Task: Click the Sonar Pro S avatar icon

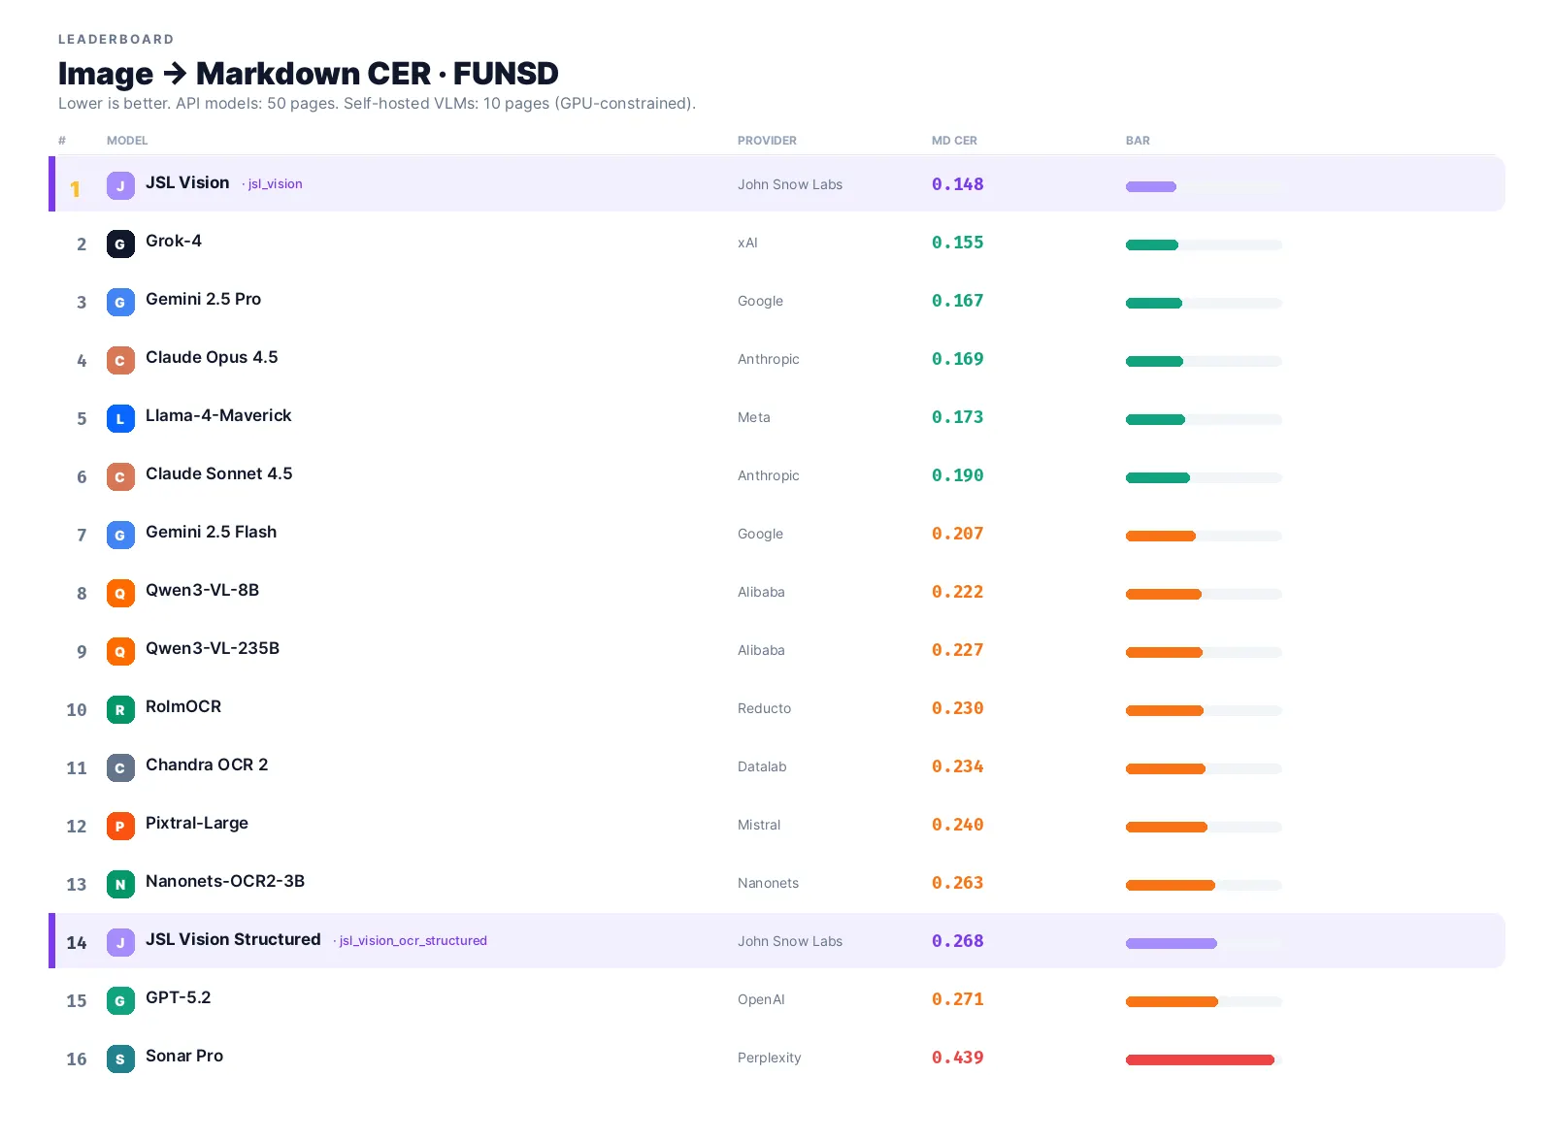Action: pos(120,1059)
